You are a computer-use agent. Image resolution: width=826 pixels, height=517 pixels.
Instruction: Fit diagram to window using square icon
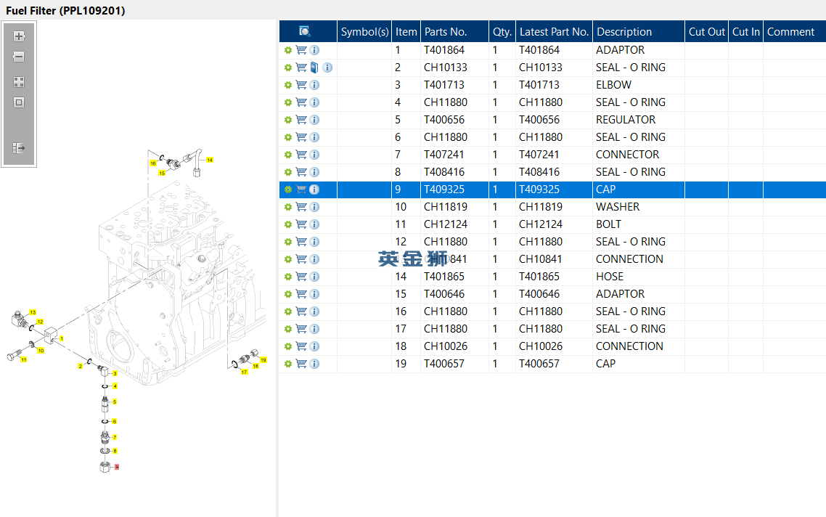coord(19,102)
